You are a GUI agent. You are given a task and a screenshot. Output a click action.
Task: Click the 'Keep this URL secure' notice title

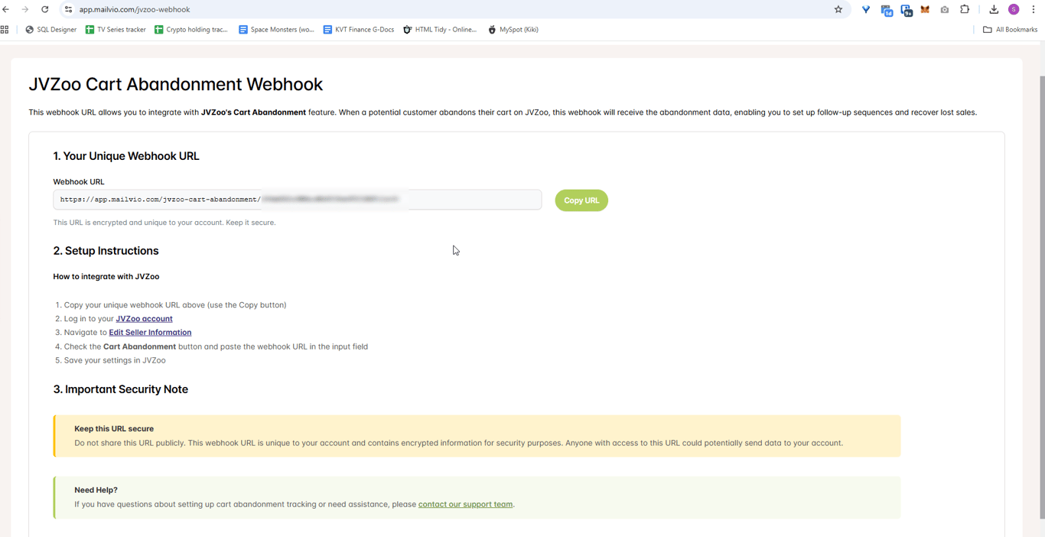(114, 429)
